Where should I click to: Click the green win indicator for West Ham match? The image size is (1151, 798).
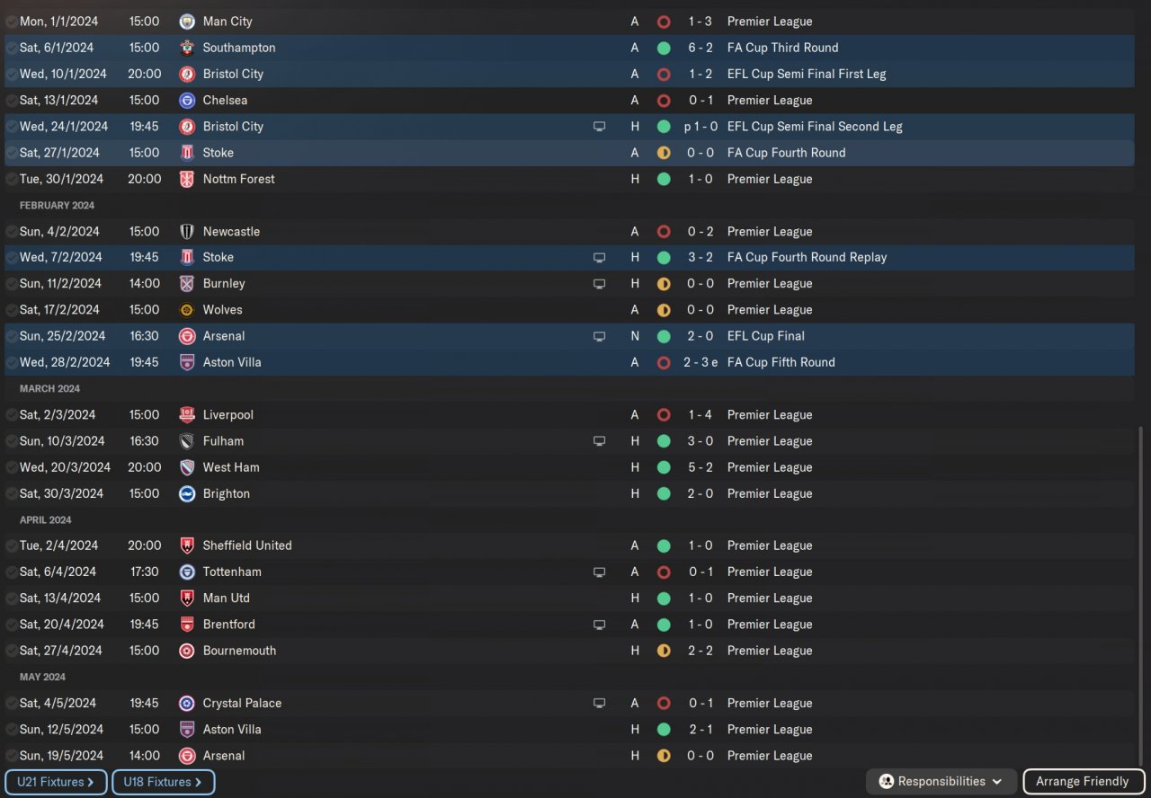(x=664, y=467)
